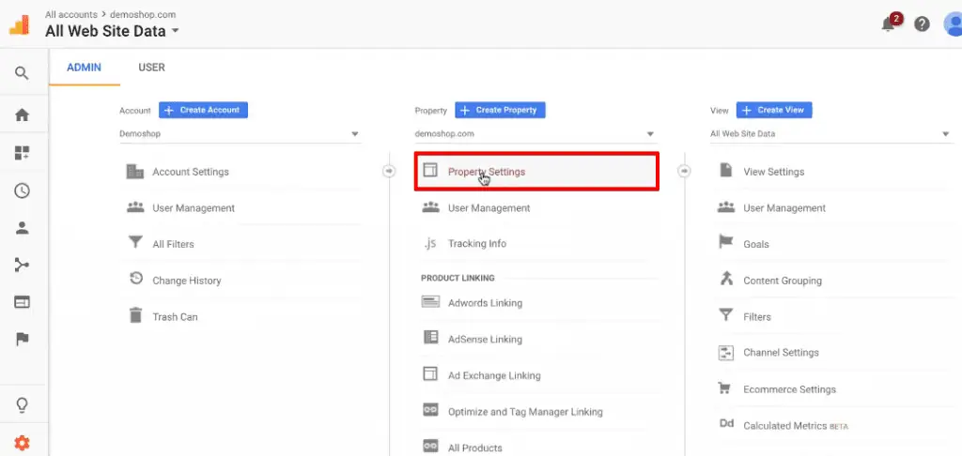This screenshot has width=962, height=456.
Task: Open Conversions flag icon in sidebar
Action: 23,339
